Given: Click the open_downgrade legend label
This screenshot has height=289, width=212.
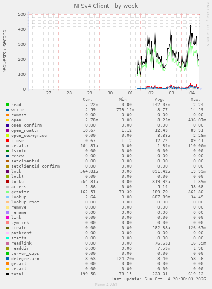Looking at the screenshot, I should coord(29,136).
